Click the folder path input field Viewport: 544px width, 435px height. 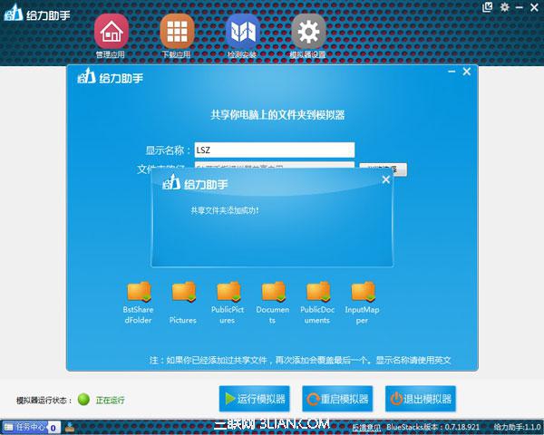(x=275, y=165)
